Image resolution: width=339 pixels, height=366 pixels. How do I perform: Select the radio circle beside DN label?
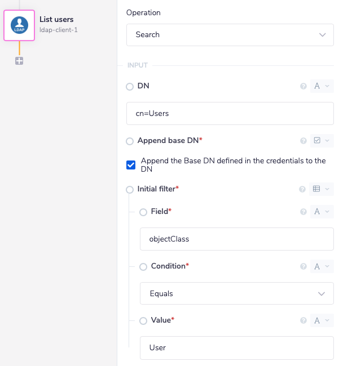130,87
